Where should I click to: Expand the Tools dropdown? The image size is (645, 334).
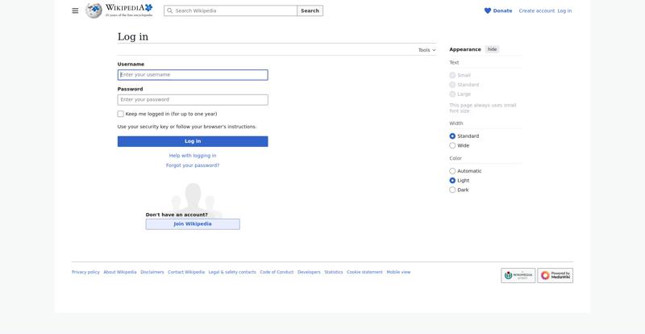(x=427, y=50)
